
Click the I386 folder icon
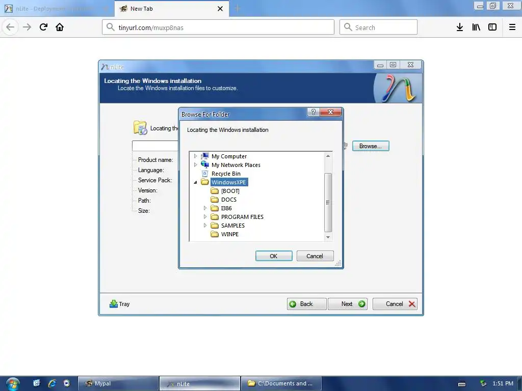coord(215,208)
